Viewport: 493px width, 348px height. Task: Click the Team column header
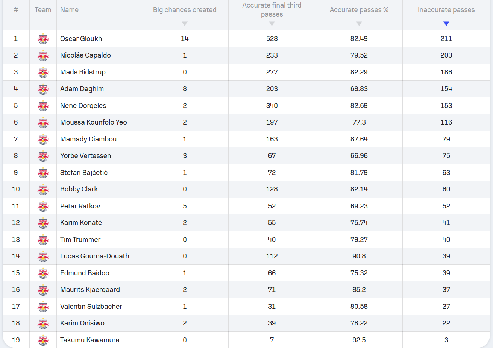43,10
